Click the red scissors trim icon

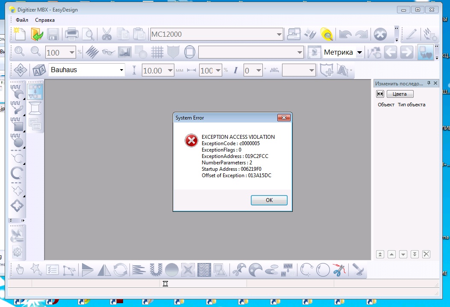pyautogui.click(x=339, y=270)
